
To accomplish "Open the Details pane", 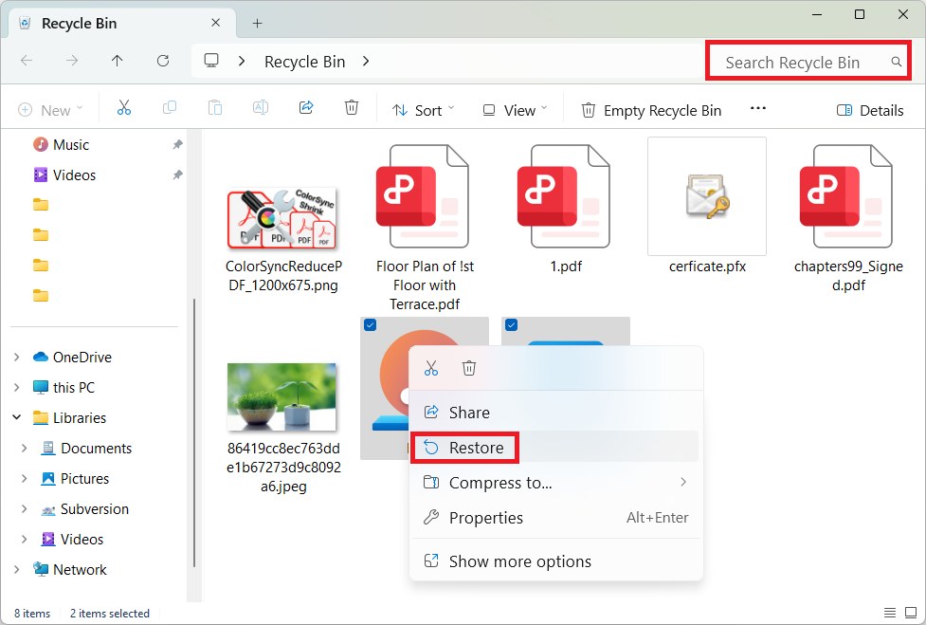I will click(x=869, y=110).
